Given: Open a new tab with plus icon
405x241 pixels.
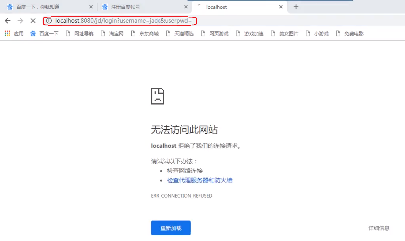Looking at the screenshot, I should pyautogui.click(x=296, y=7).
